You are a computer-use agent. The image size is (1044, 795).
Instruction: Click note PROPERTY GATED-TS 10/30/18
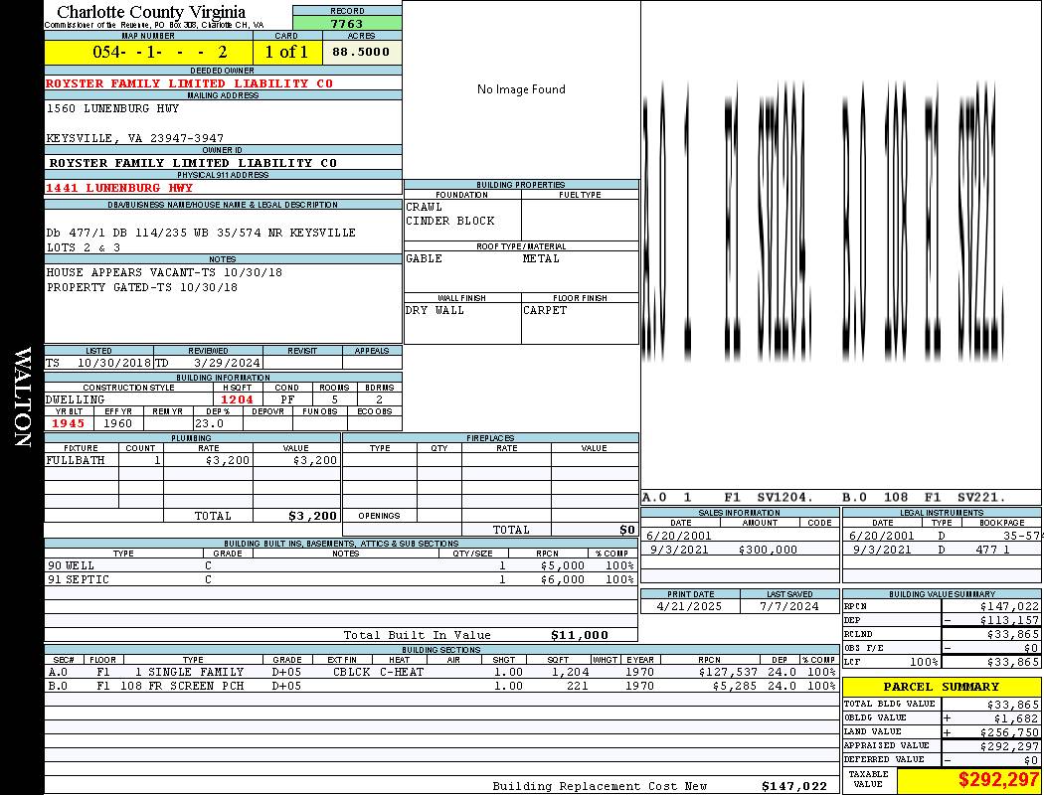tap(142, 287)
